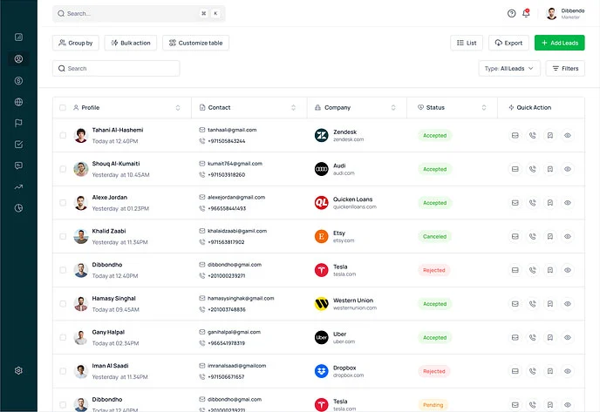Open the settings gear in the sidebar

[x=18, y=370]
